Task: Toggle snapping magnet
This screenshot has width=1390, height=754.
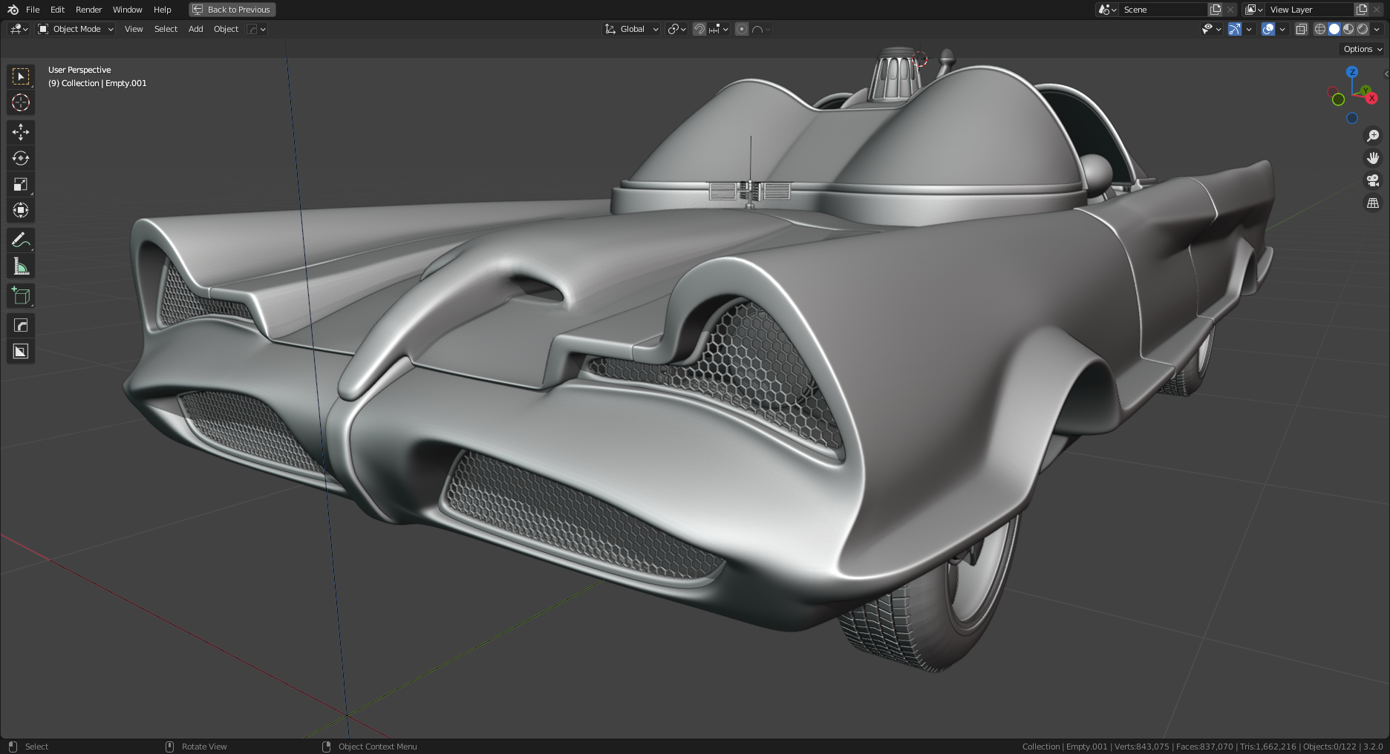Action: point(699,29)
